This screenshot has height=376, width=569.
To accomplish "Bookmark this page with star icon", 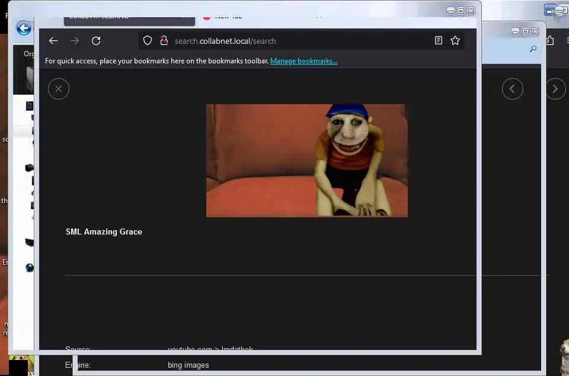I will (455, 41).
